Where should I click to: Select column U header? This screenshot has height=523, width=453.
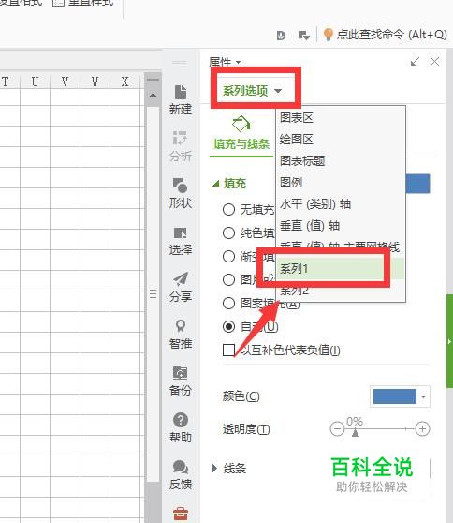[35, 82]
